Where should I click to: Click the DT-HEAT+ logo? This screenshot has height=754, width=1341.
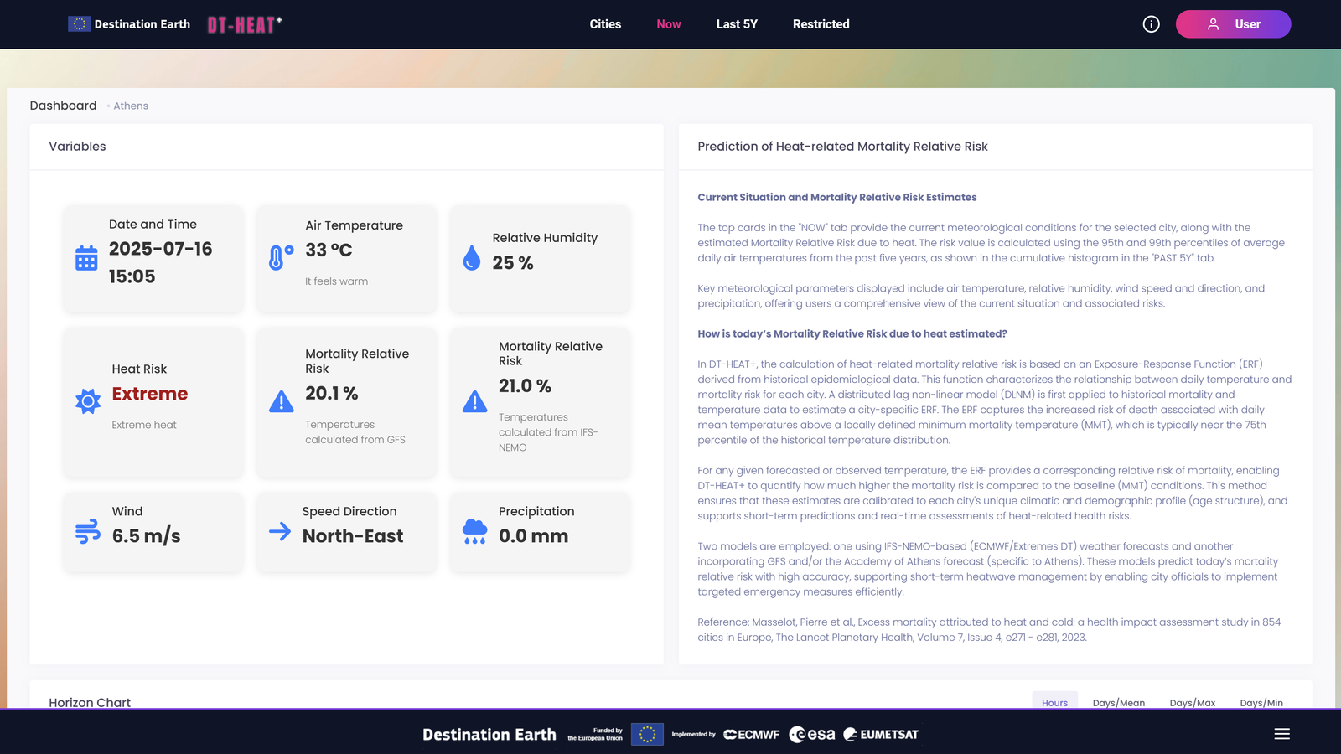click(245, 24)
